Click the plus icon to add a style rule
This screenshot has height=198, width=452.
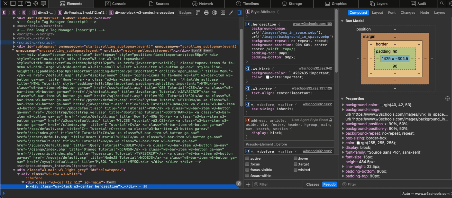coord(248,185)
